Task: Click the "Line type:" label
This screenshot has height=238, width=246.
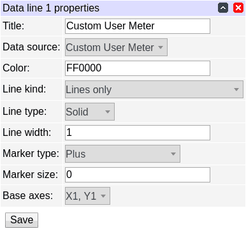Action: pos(25,112)
